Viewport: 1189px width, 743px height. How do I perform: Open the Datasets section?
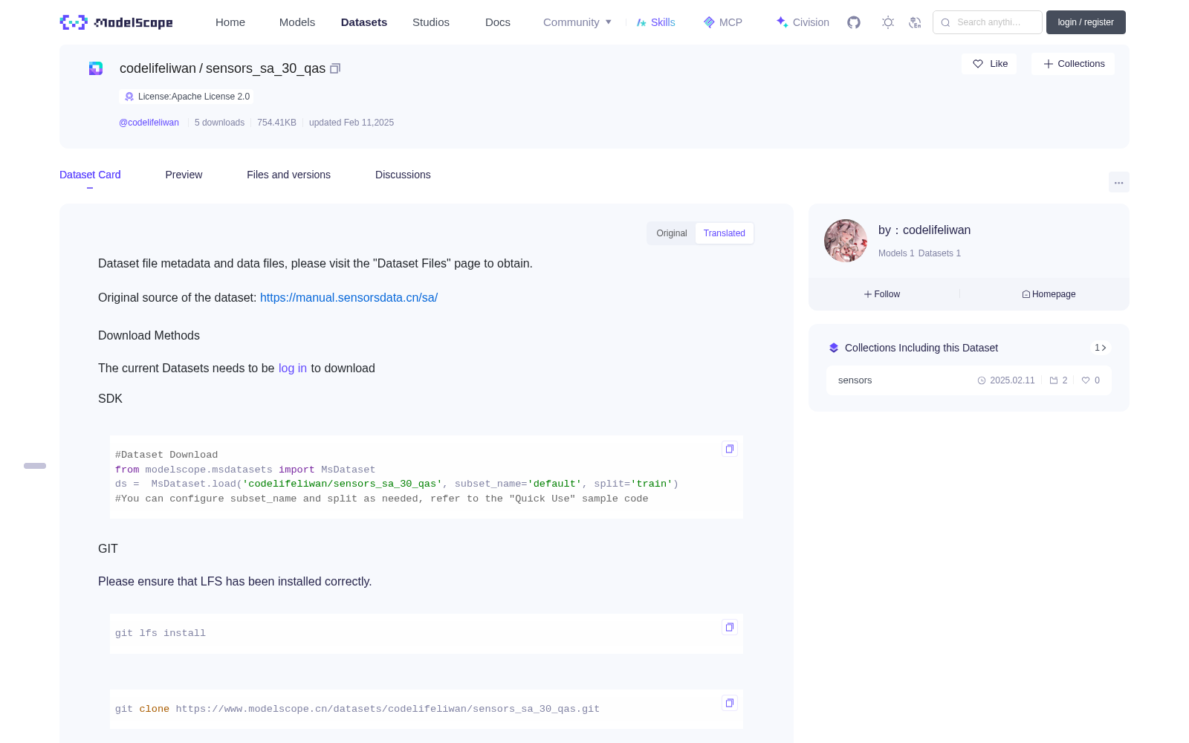tap(364, 22)
